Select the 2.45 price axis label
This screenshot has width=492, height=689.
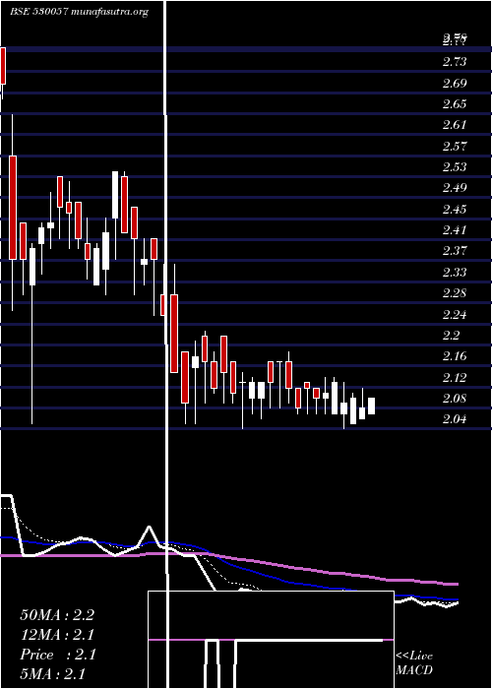click(x=455, y=209)
